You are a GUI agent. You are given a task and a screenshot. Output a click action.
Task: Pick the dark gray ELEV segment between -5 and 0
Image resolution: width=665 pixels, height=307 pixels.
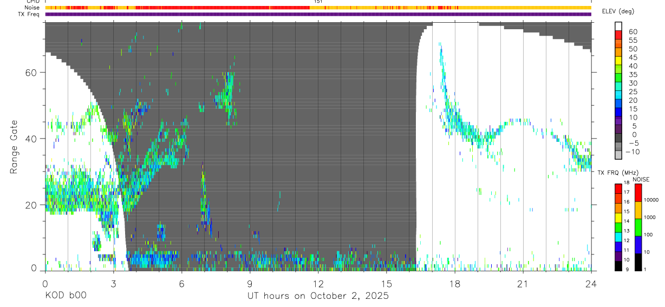point(618,138)
